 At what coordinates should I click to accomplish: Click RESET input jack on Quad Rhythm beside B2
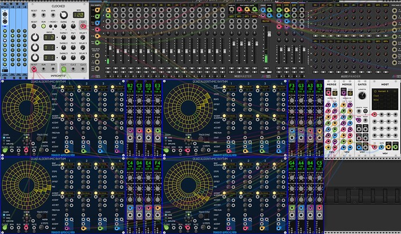[x=26, y=150]
